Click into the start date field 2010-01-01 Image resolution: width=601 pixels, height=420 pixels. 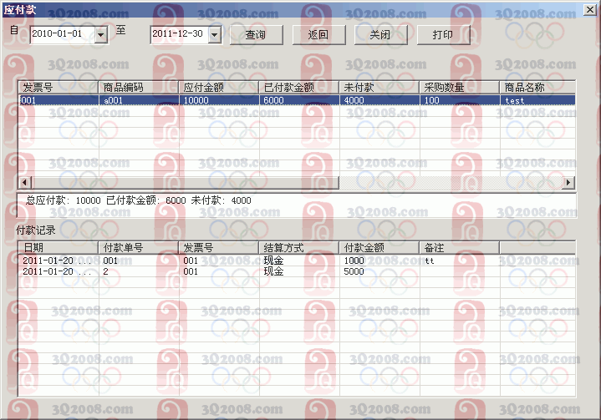[63, 35]
